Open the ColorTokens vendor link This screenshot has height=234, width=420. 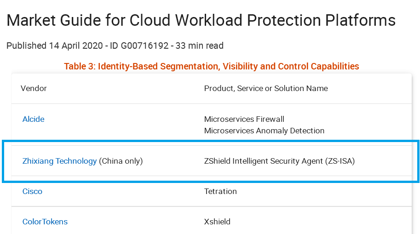(x=45, y=222)
